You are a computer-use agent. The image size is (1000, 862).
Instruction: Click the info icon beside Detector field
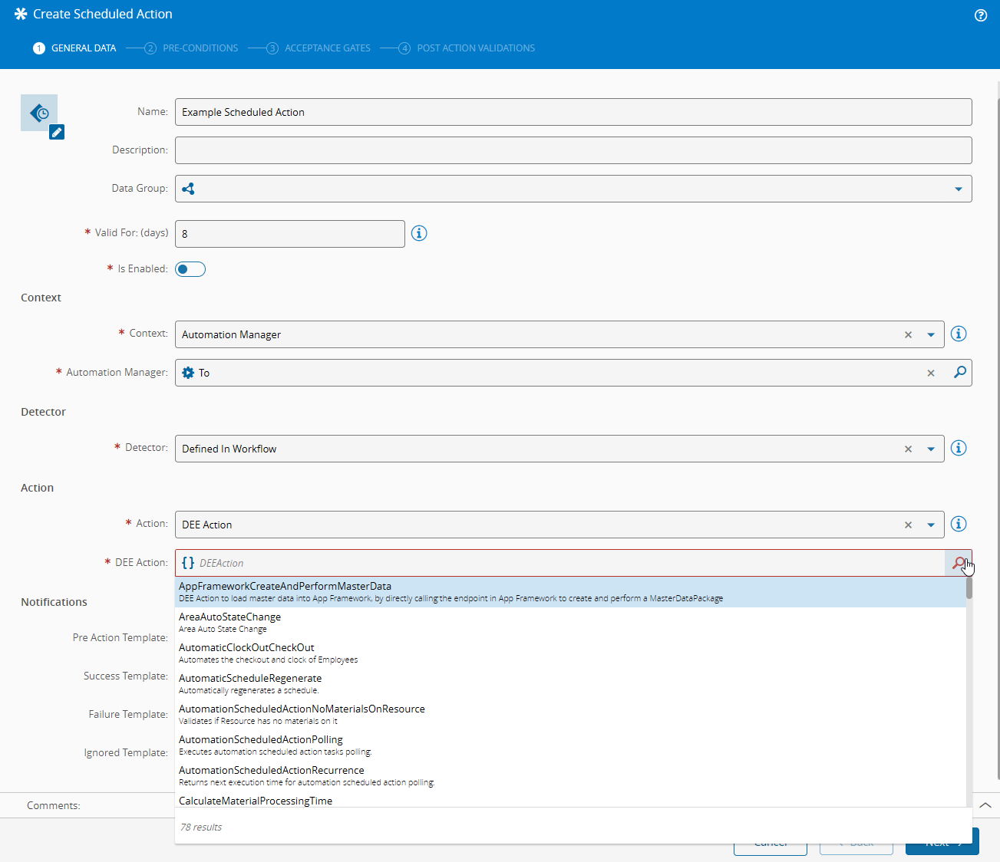pos(959,448)
